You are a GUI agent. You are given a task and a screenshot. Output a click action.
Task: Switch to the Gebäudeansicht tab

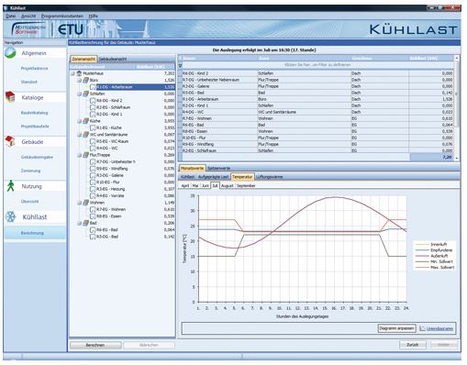113,59
